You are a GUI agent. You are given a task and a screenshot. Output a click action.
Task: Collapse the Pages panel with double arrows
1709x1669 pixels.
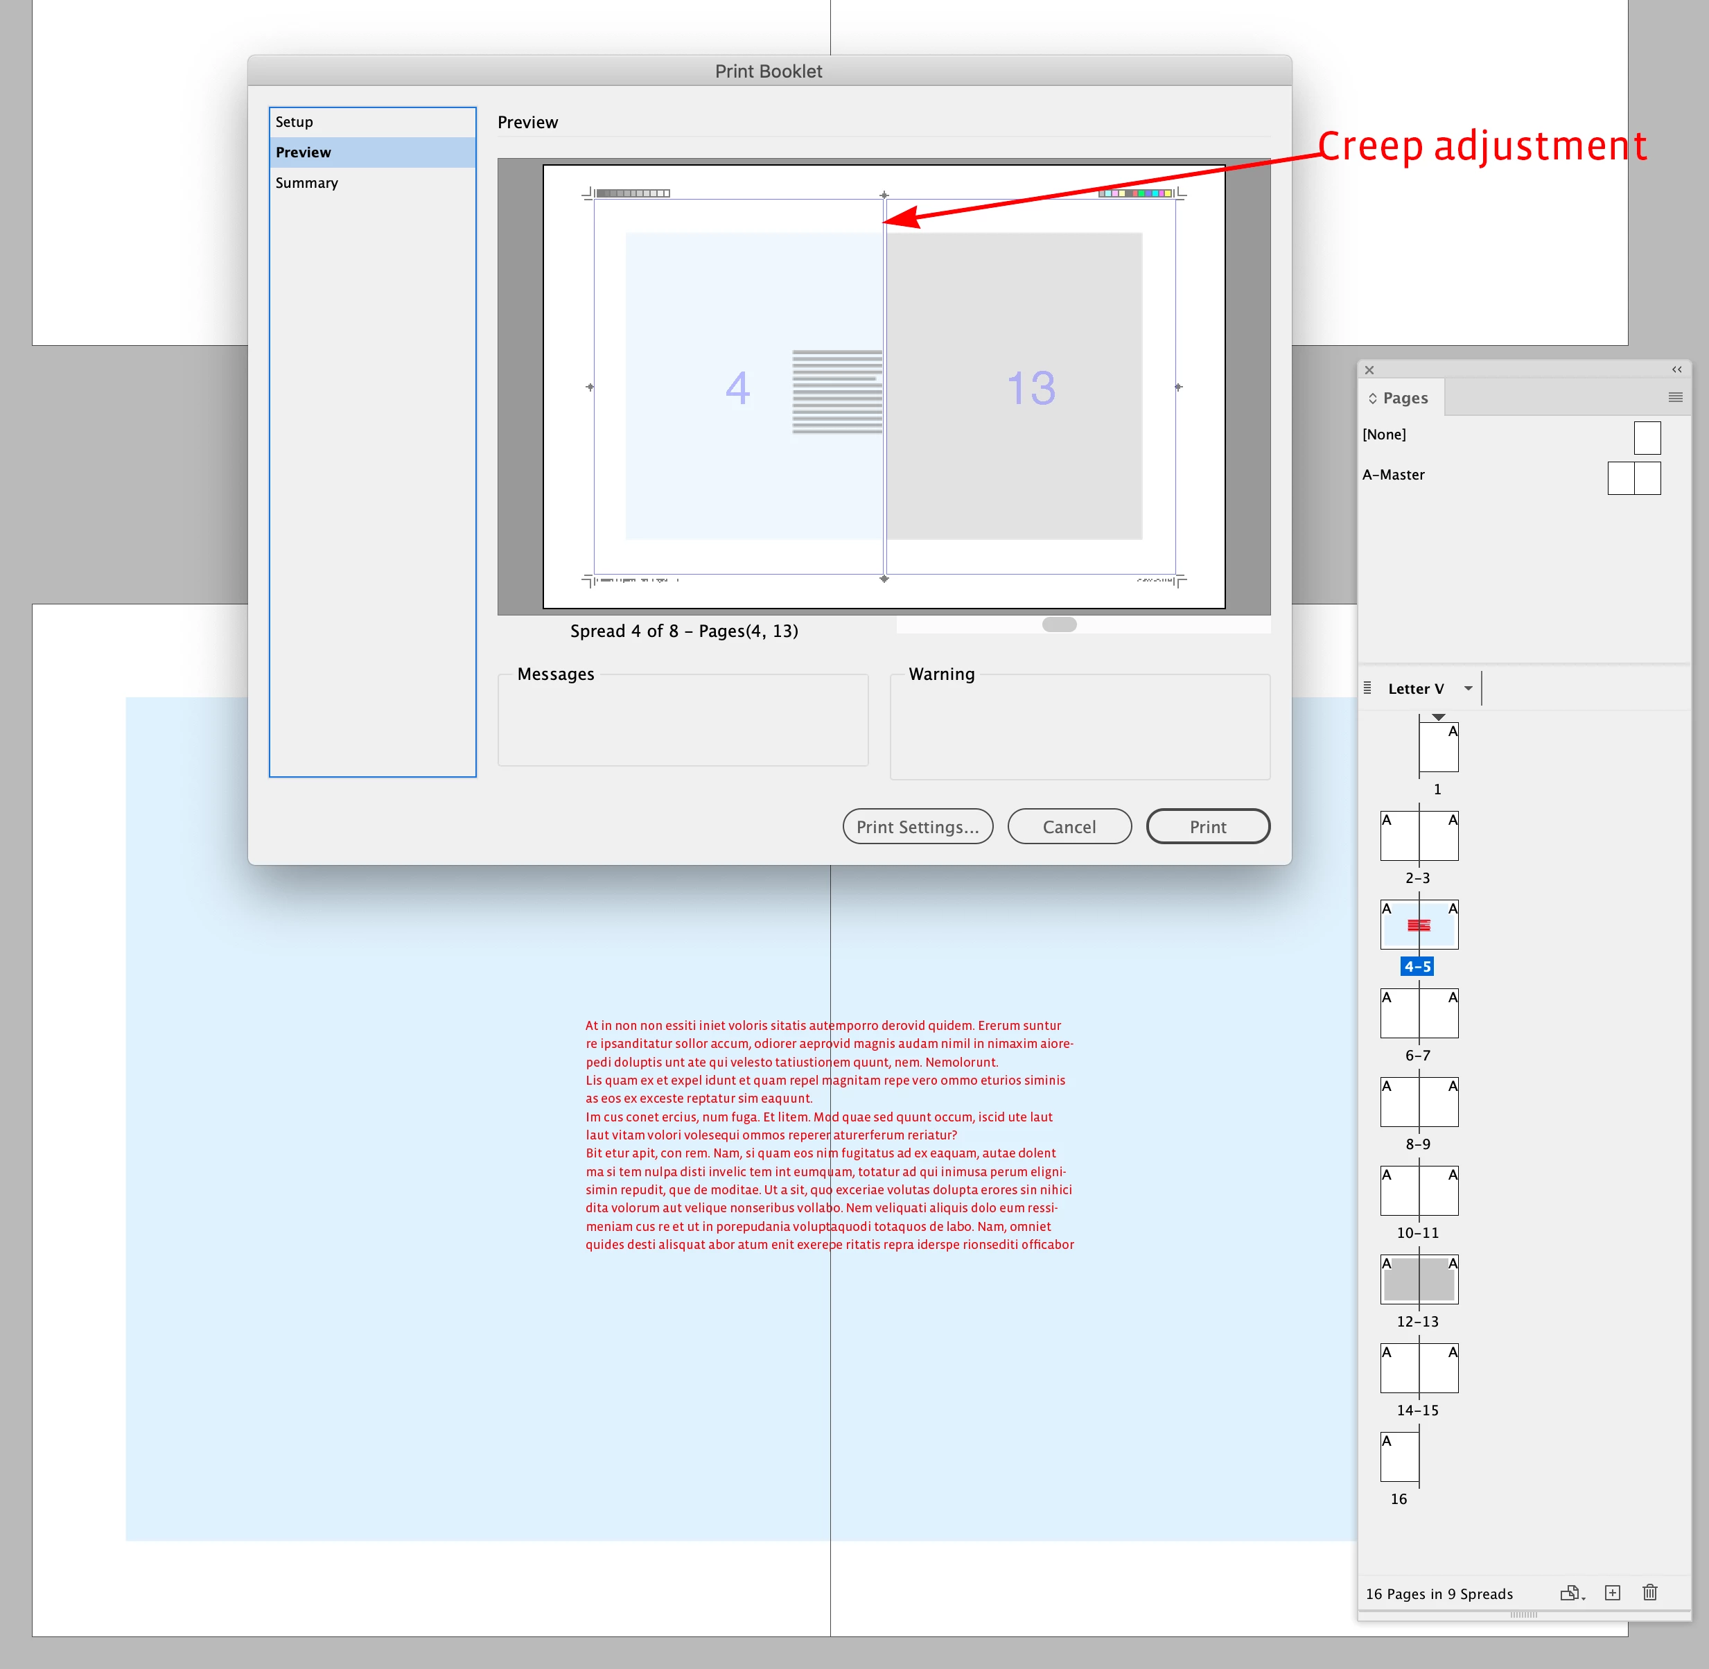pyautogui.click(x=1676, y=370)
